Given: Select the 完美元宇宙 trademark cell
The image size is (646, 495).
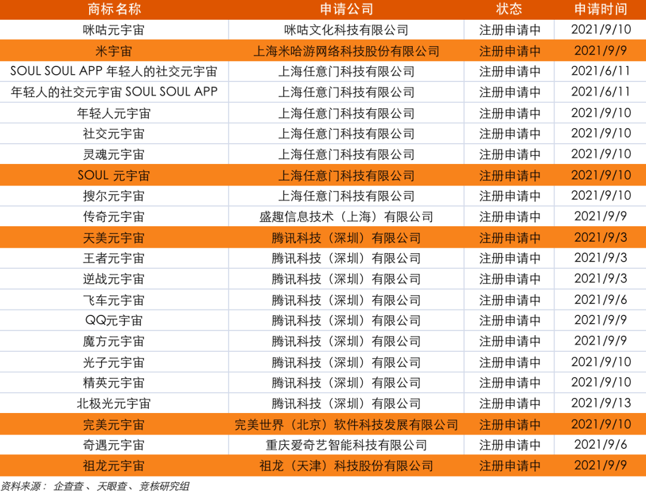Looking at the screenshot, I should [x=114, y=424].
